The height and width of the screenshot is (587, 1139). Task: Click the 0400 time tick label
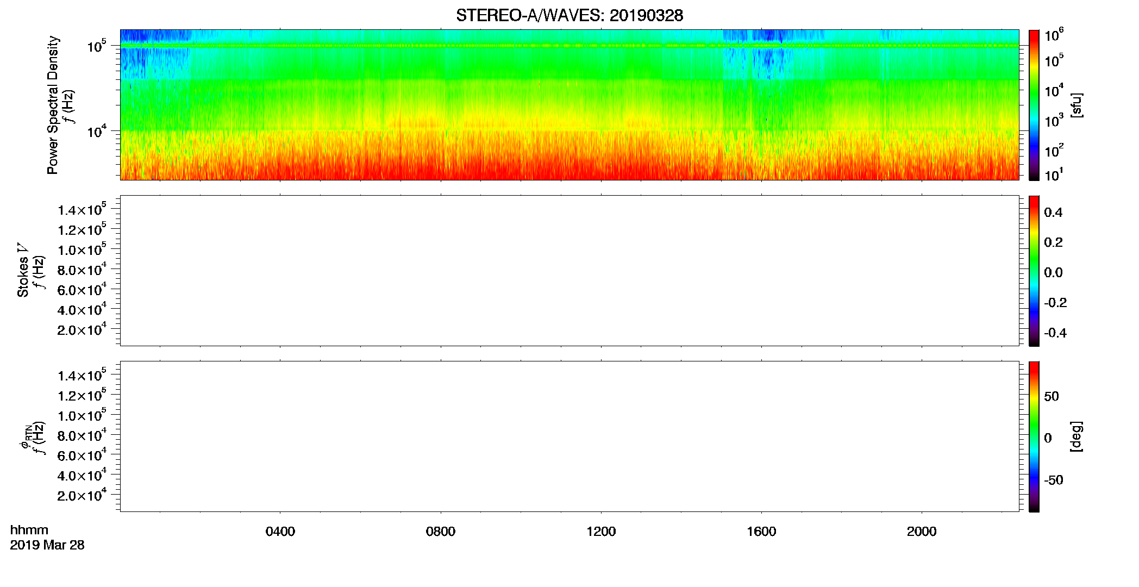(280, 532)
